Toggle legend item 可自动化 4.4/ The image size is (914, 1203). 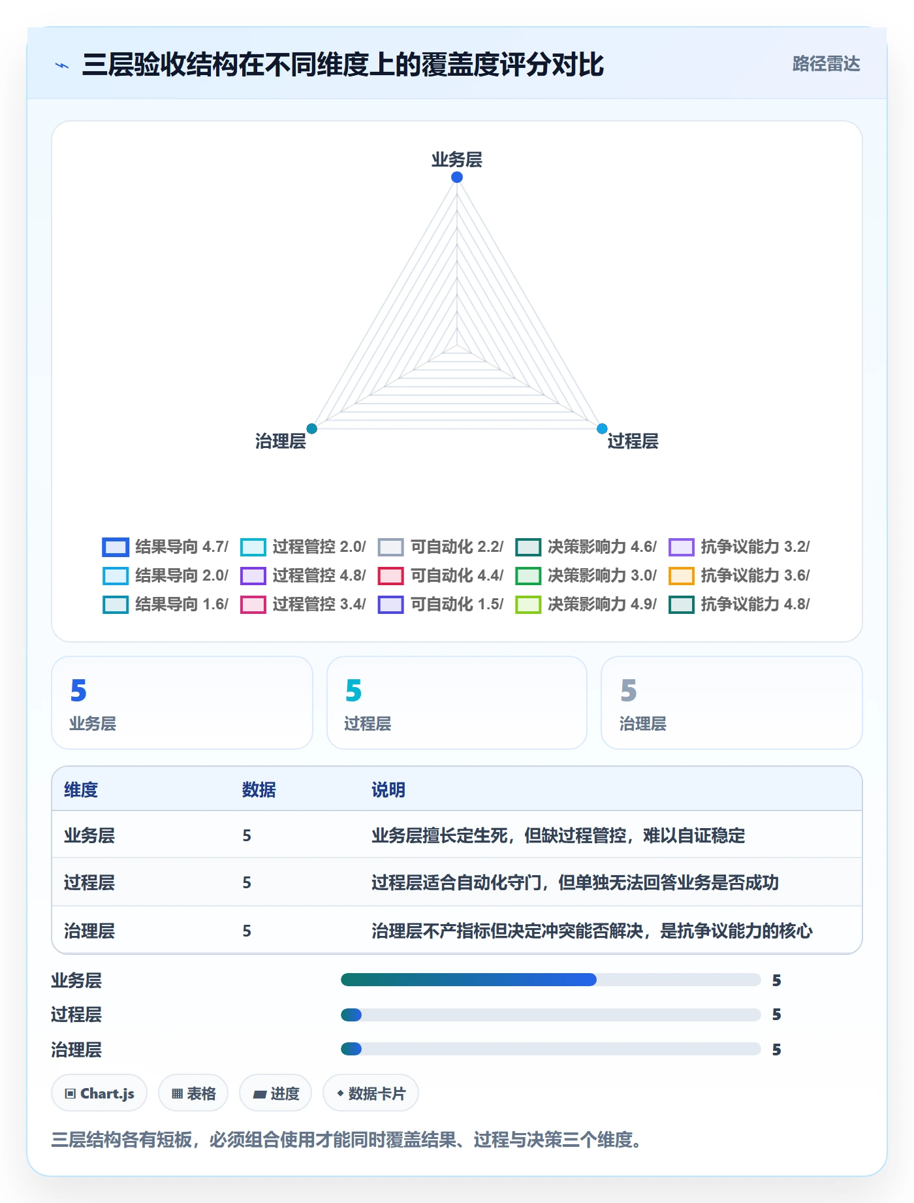point(441,575)
